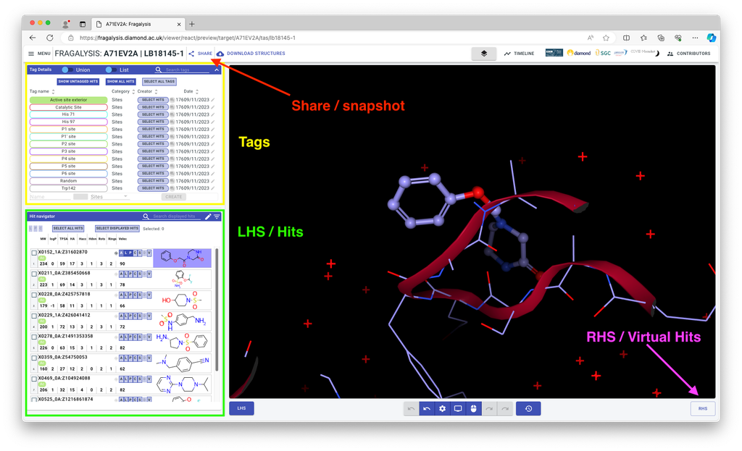
Task: Edit the Random tag pencil icon
Action: tap(213, 181)
